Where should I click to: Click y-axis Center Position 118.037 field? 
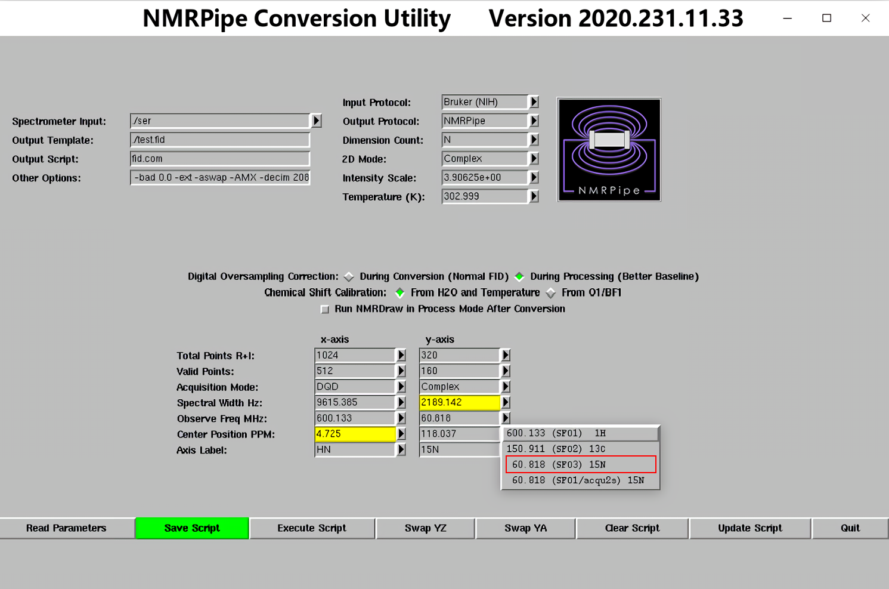(x=459, y=434)
